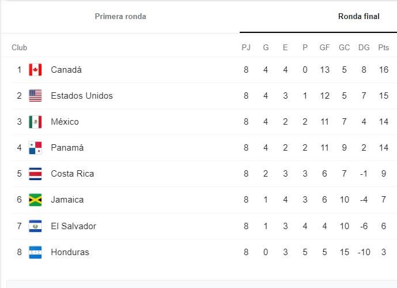This screenshot has width=397, height=288.
Task: Select the Panamá team name
Action: (67, 148)
